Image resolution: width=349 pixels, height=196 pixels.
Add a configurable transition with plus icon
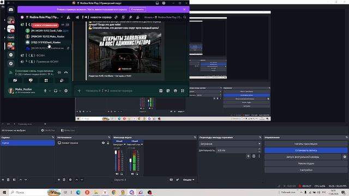(249, 156)
